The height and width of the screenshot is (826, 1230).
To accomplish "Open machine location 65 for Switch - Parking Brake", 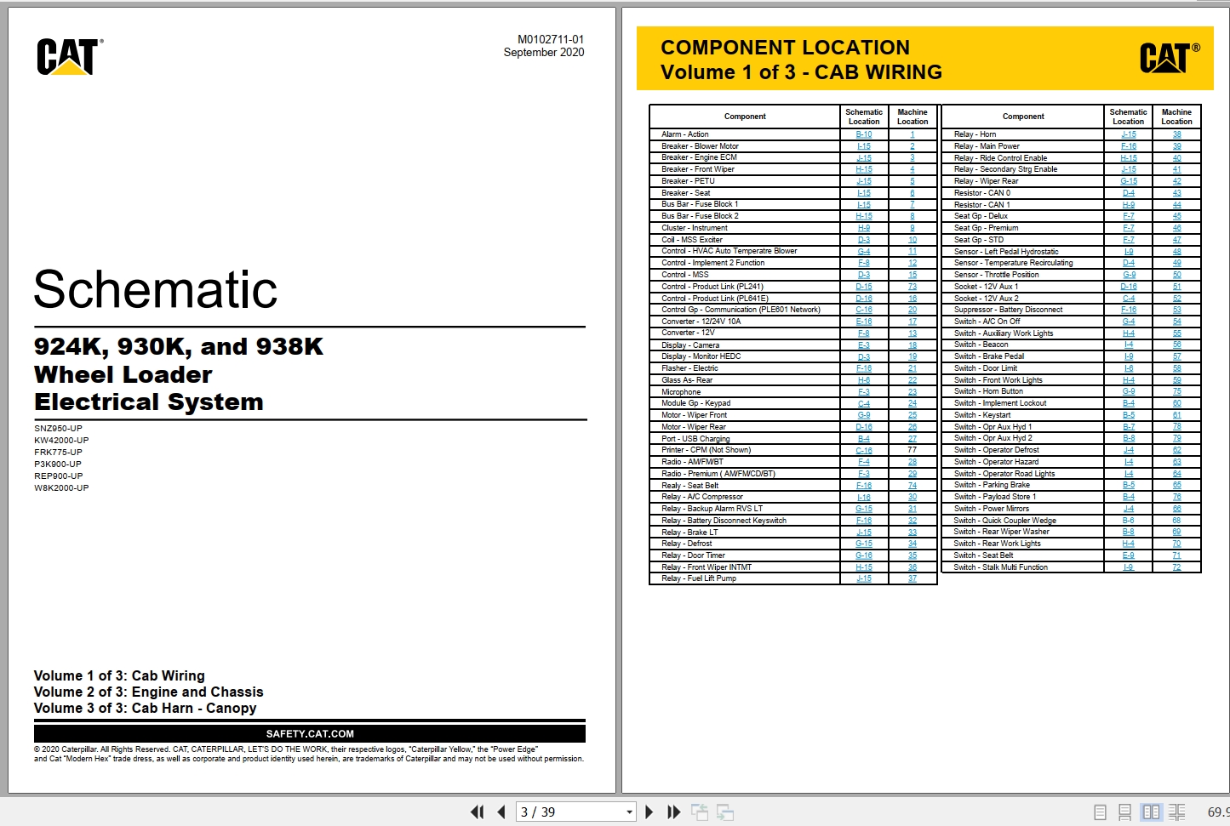I will pos(1176,485).
